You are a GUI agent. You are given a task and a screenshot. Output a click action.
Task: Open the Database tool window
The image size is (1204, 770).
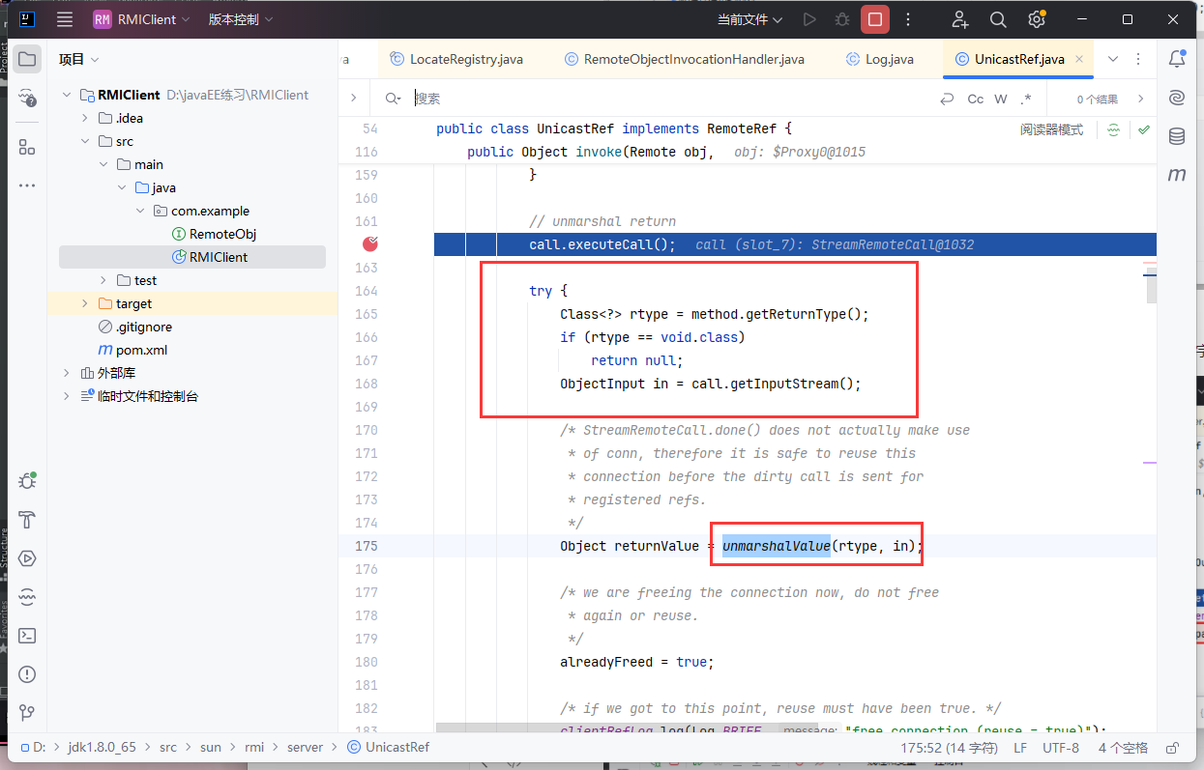pos(1177,136)
